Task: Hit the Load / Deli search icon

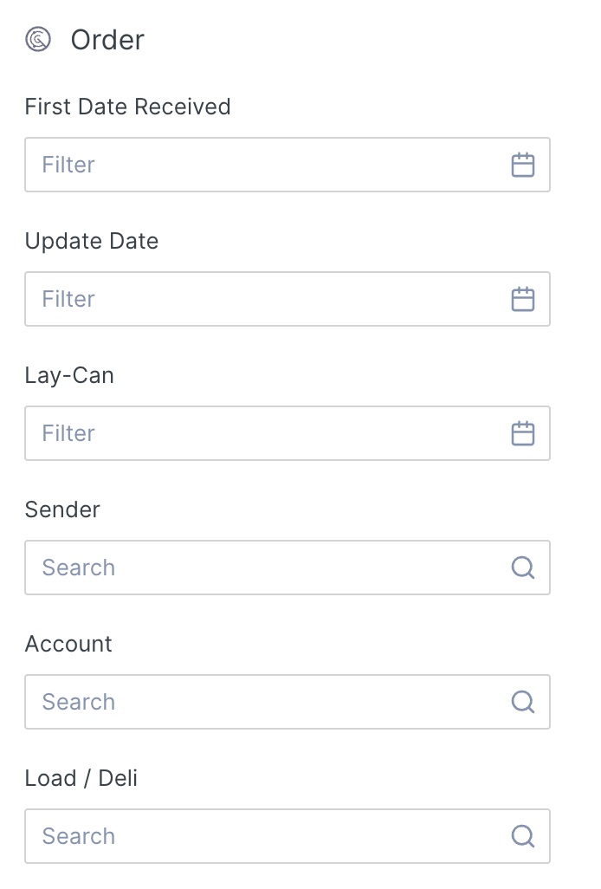Action: (x=522, y=836)
